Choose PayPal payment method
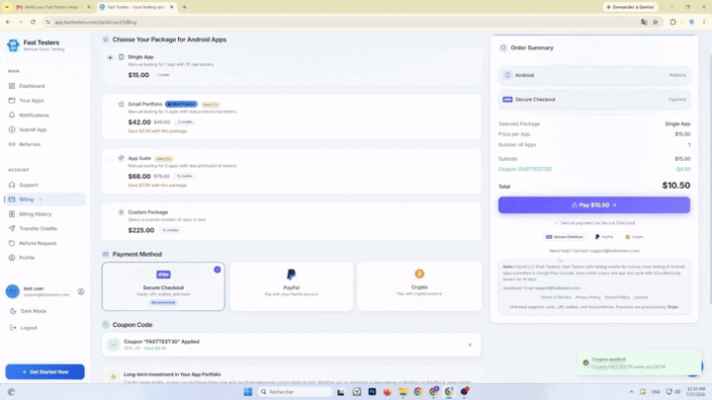The width and height of the screenshot is (712, 400). (291, 286)
